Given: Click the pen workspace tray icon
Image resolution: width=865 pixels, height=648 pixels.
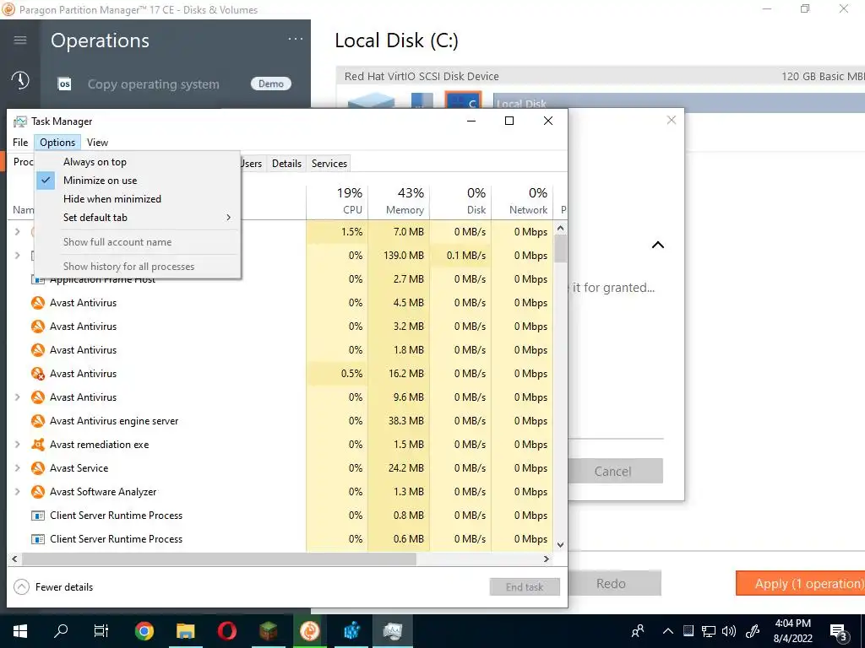Looking at the screenshot, I should click(x=753, y=631).
